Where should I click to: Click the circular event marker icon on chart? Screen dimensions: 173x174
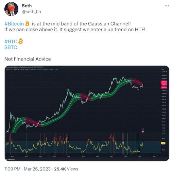coord(143,129)
